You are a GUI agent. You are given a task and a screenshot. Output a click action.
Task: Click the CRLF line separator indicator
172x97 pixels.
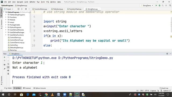(x=142, y=91)
